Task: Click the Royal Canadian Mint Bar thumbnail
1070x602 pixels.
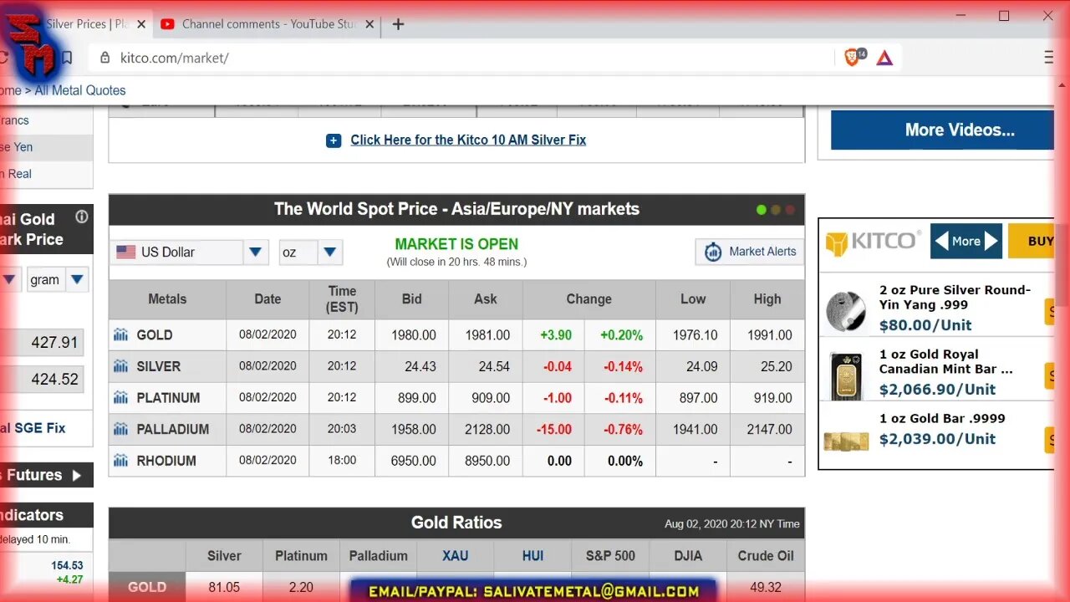Action: 846,376
